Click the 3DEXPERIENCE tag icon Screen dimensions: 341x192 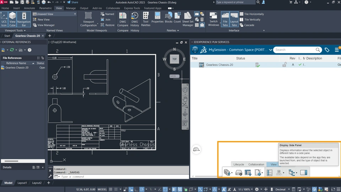tap(327, 50)
